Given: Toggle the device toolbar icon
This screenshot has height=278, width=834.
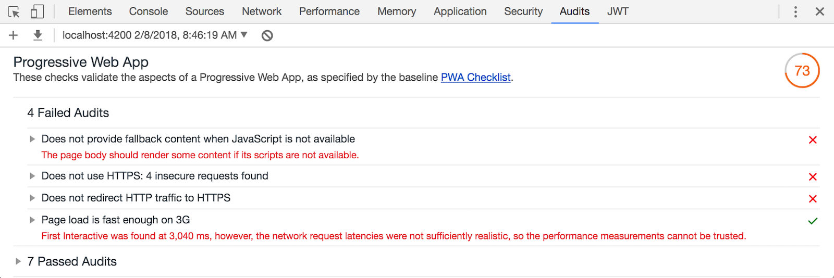Looking at the screenshot, I should pyautogui.click(x=37, y=11).
